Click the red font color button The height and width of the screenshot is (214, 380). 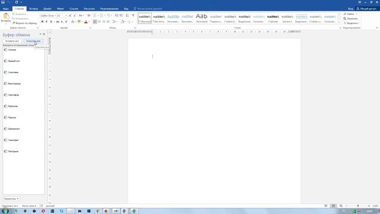[85, 22]
